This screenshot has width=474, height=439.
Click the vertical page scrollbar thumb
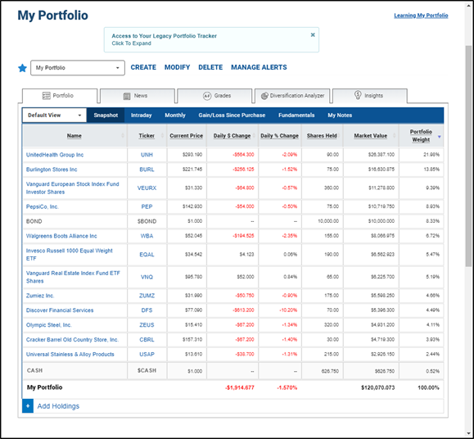coord(468,156)
